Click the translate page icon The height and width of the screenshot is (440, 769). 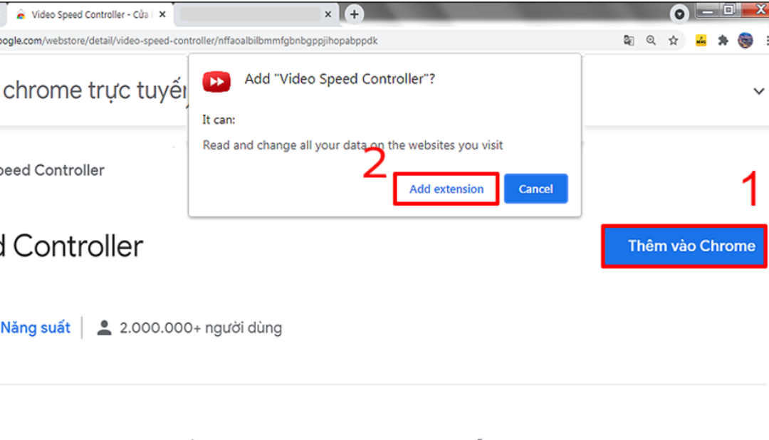point(628,41)
